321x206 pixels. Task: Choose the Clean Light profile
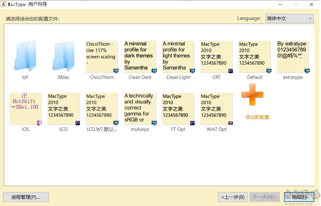click(178, 57)
